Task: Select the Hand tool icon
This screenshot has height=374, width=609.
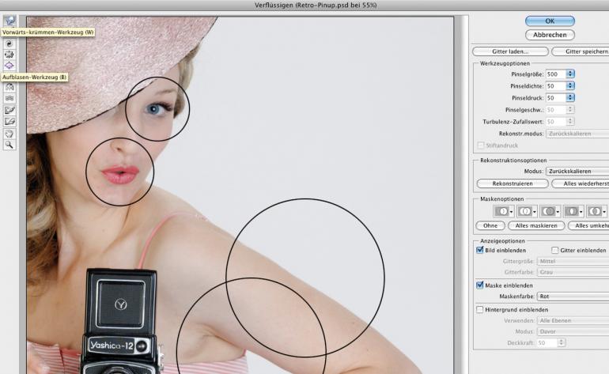Action: [x=9, y=134]
